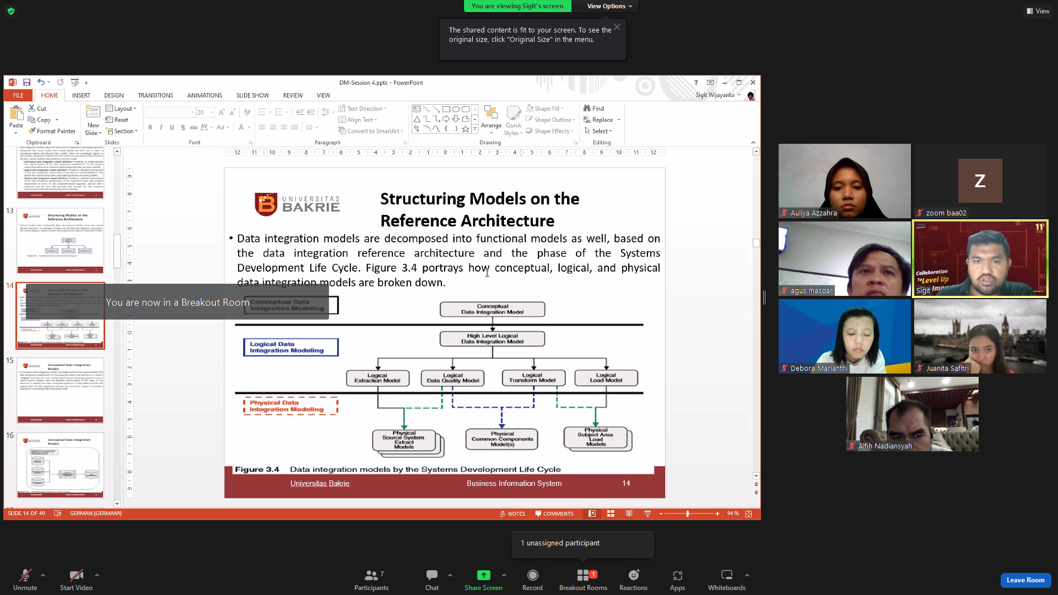The height and width of the screenshot is (595, 1058).
Task: Open the Apps panel
Action: [677, 580]
